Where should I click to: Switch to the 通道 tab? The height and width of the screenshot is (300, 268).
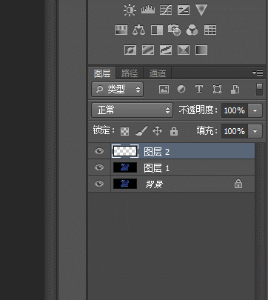[158, 73]
